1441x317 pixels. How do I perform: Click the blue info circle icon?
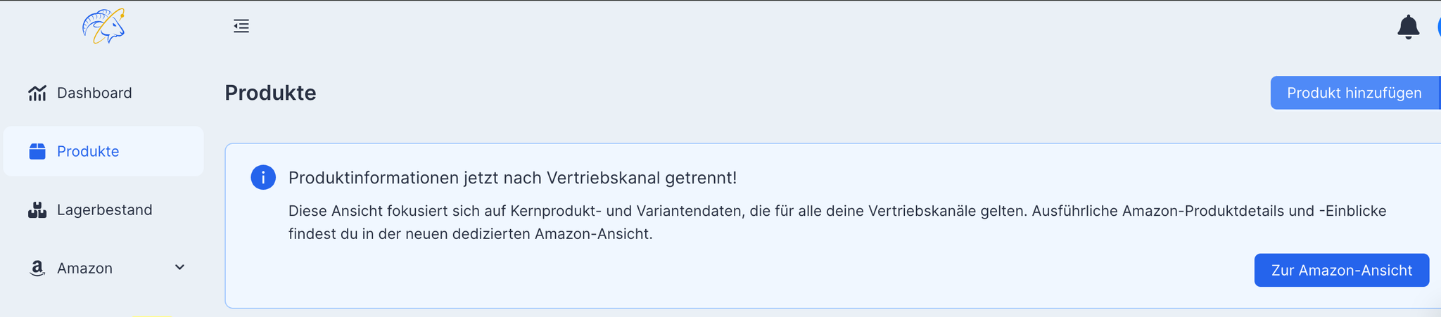coord(263,177)
